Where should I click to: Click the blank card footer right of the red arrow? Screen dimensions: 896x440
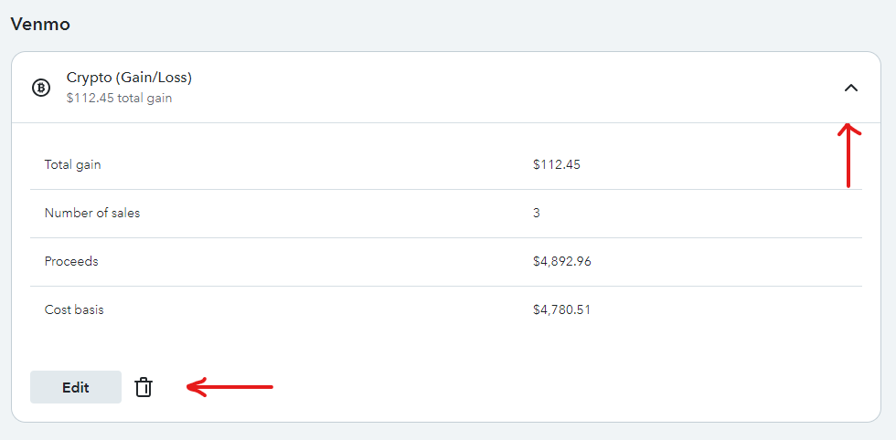coord(571,387)
